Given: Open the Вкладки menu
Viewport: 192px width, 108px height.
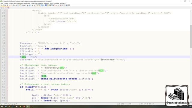Looking at the screenshot, I should coord(62,3).
